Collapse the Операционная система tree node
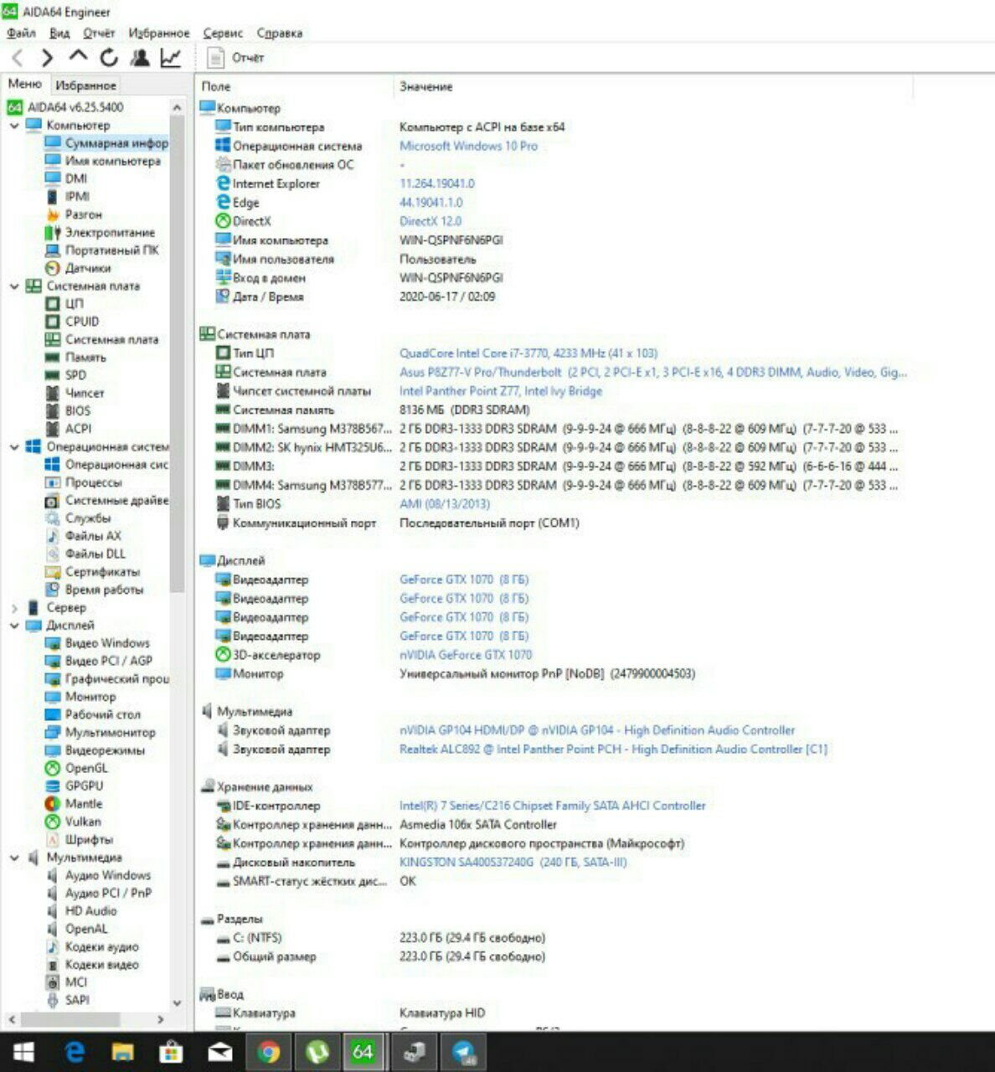995x1072 pixels. point(14,447)
